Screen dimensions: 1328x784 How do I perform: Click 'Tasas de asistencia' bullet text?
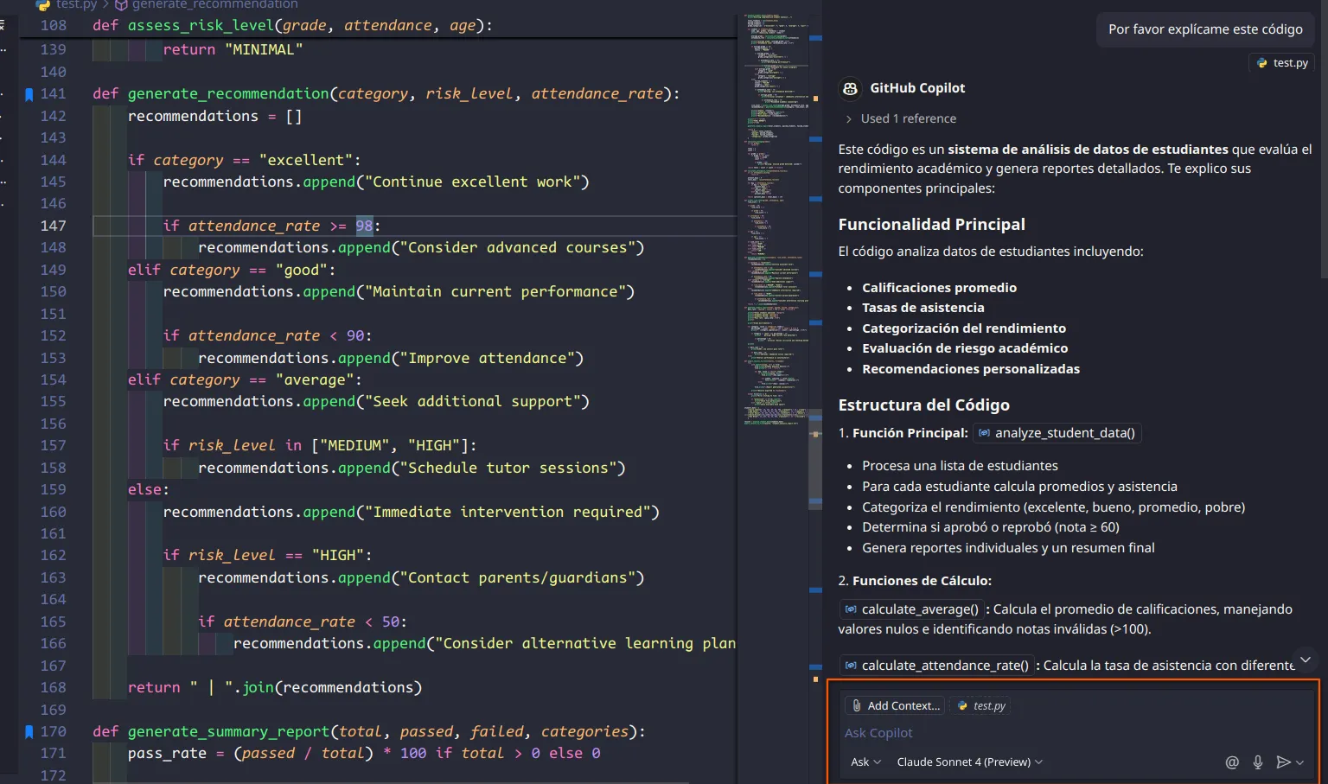(x=923, y=307)
